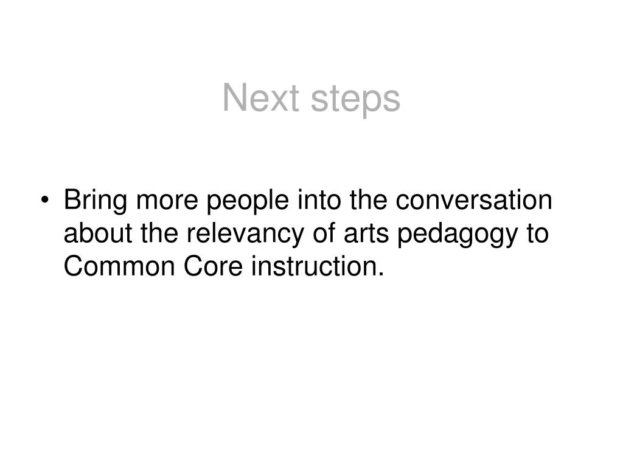Click the word "Bring" in the bullet
Viewport: 623px width, 467px height.
(x=96, y=201)
